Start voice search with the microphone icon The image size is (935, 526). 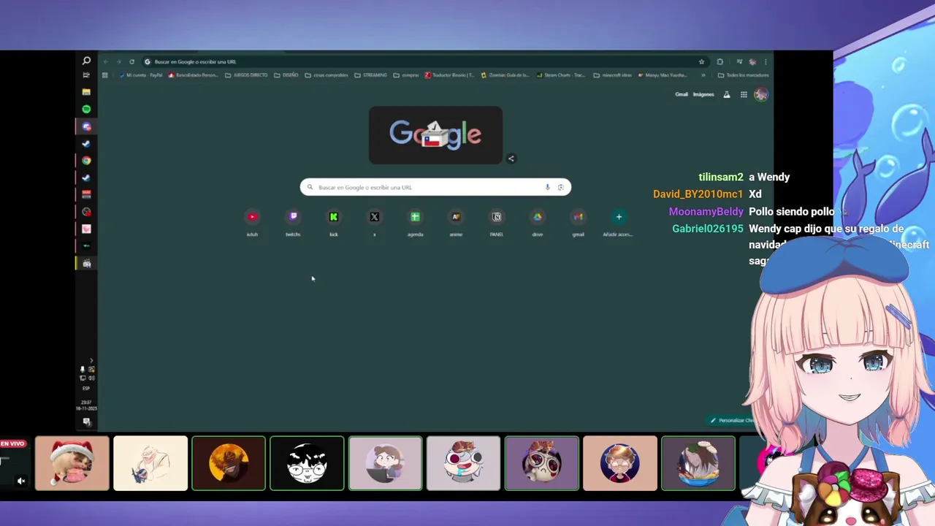tap(547, 187)
